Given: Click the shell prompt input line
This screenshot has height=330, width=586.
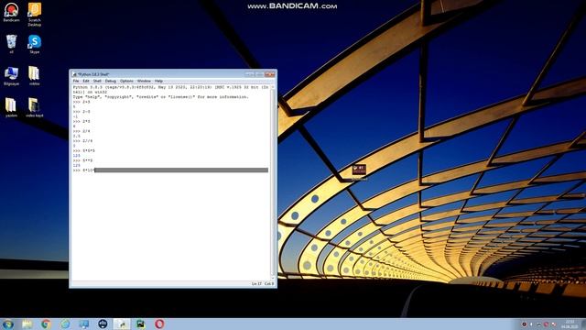Looking at the screenshot, I should [170, 170].
